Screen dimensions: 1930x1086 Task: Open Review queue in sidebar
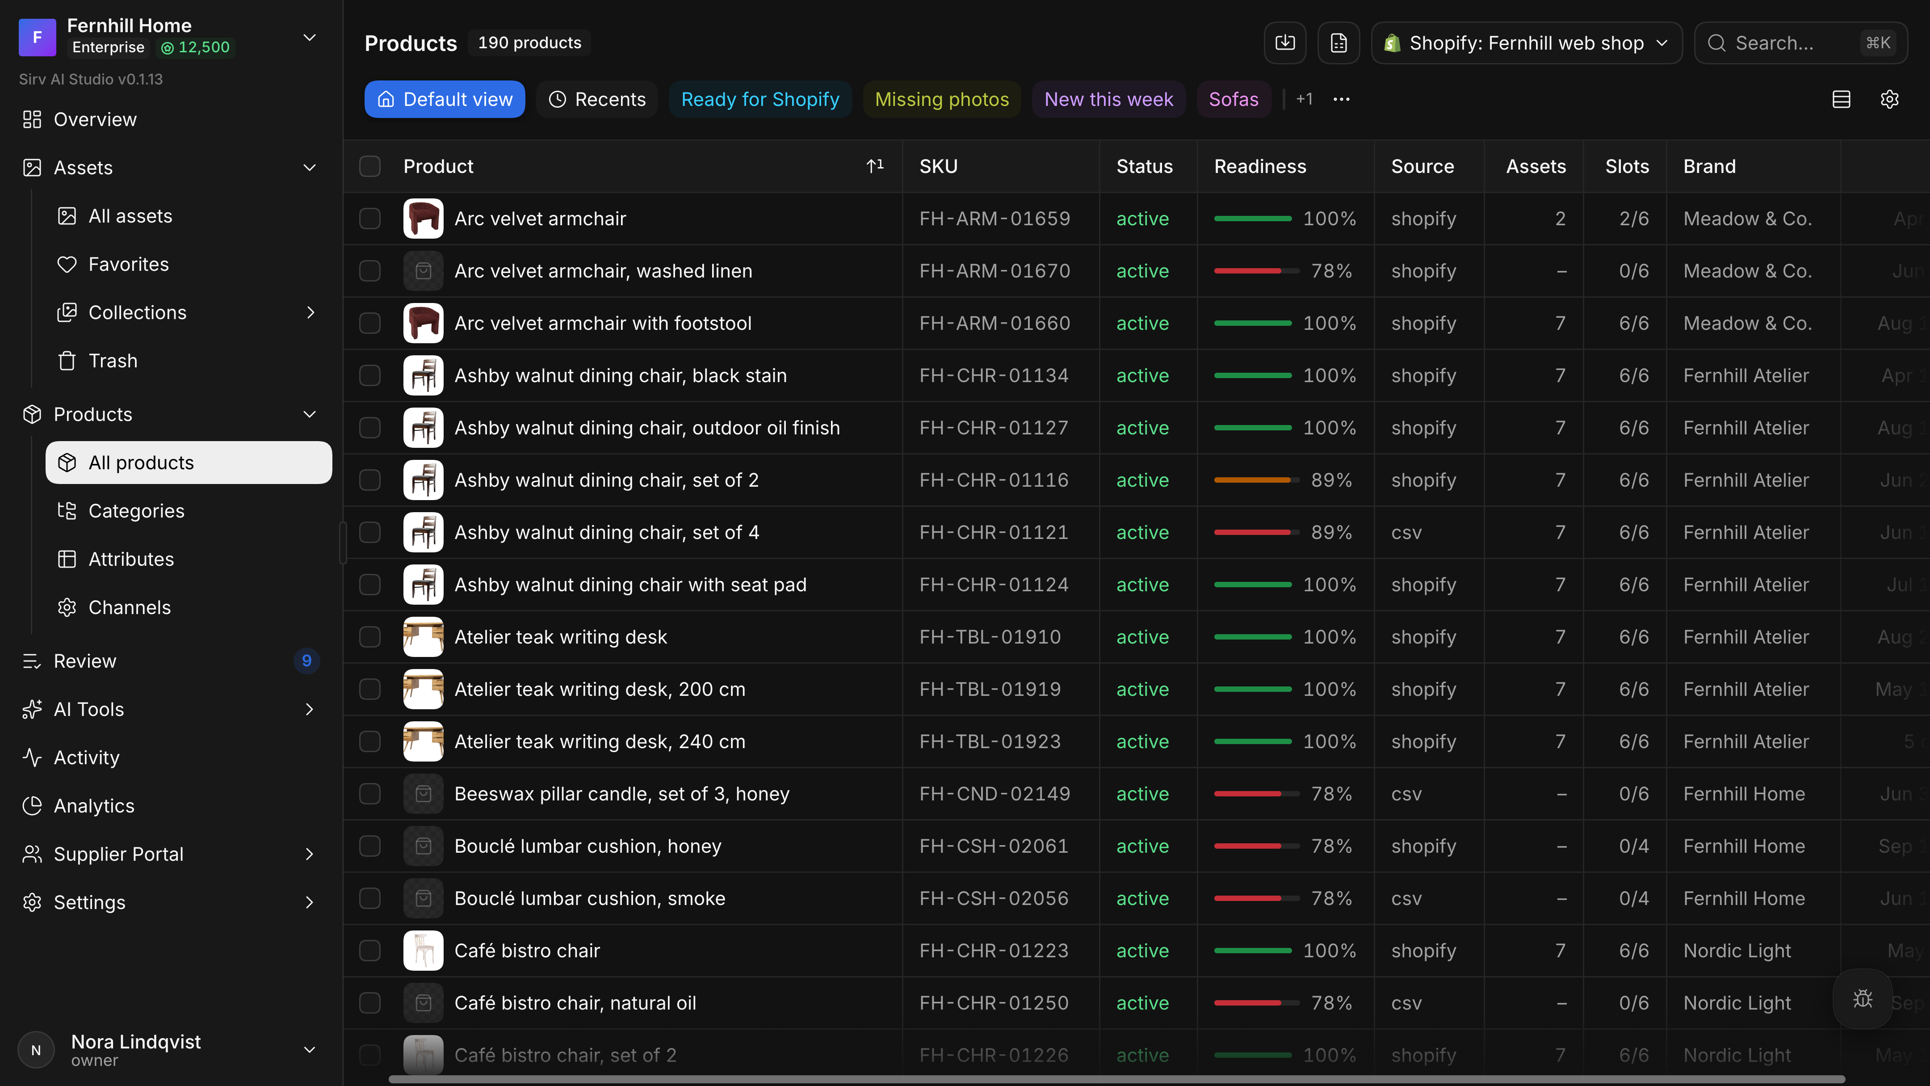point(172,661)
